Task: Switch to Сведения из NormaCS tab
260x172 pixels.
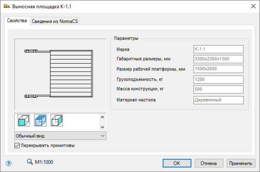Action: (x=55, y=21)
